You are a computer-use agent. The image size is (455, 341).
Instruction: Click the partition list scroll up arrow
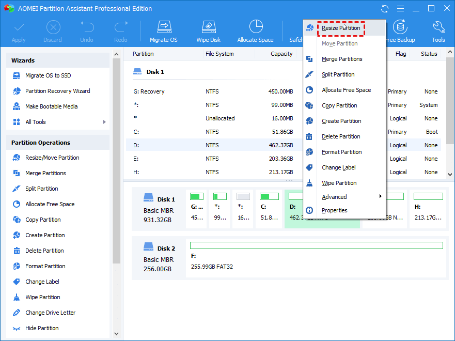(450, 52)
